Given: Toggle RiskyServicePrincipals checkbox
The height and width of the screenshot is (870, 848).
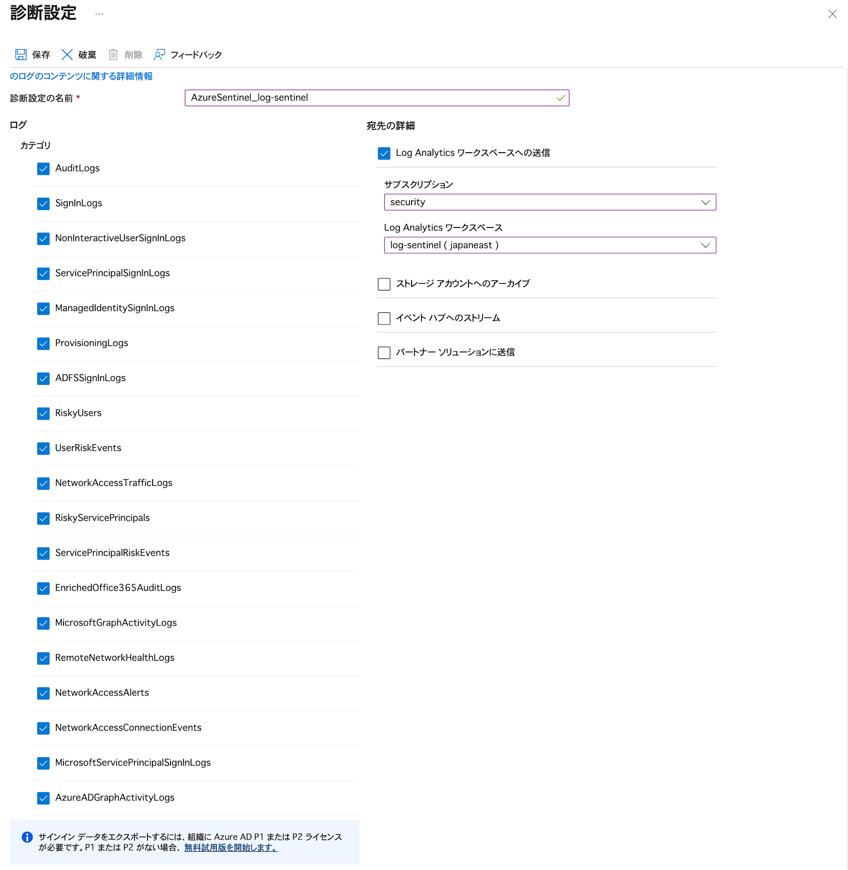Looking at the screenshot, I should (43, 518).
